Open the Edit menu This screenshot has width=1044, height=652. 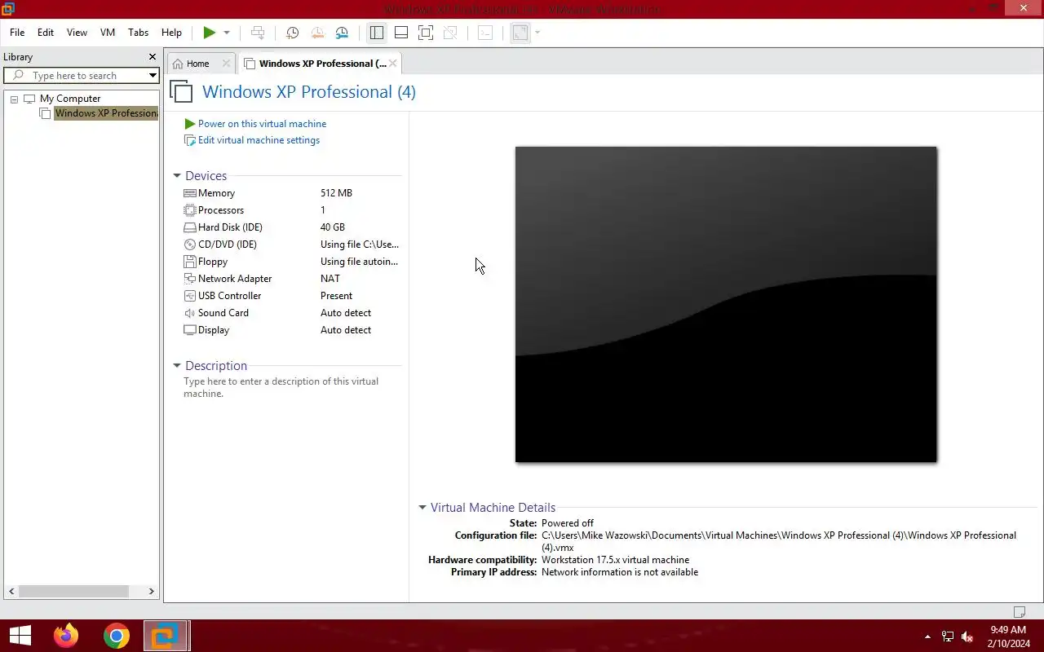pos(46,33)
